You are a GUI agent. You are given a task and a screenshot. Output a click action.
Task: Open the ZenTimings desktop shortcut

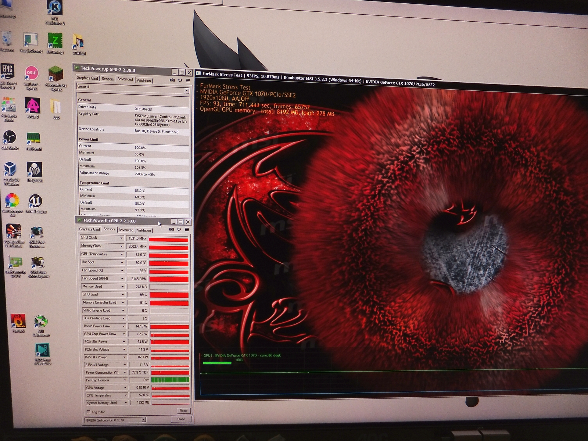click(x=55, y=43)
